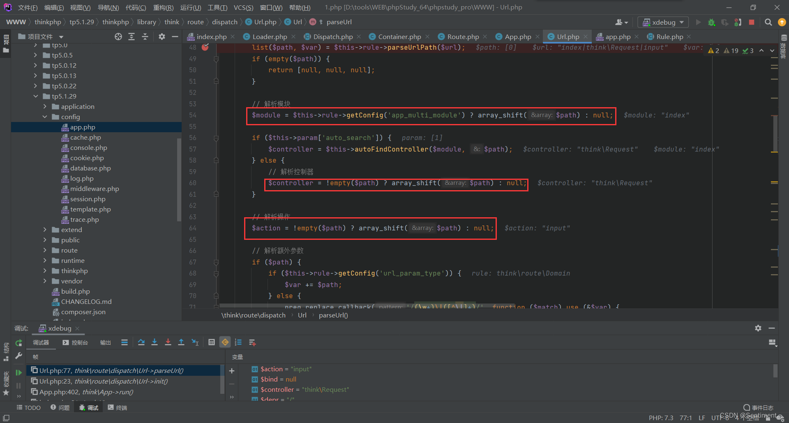This screenshot has height=423, width=789.
Task: Switch to Route.php editor tab
Action: [463, 37]
